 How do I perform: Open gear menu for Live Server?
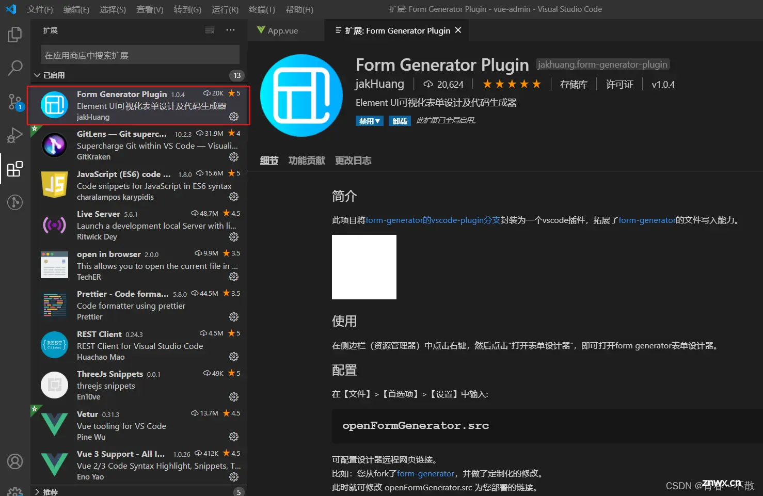click(234, 236)
